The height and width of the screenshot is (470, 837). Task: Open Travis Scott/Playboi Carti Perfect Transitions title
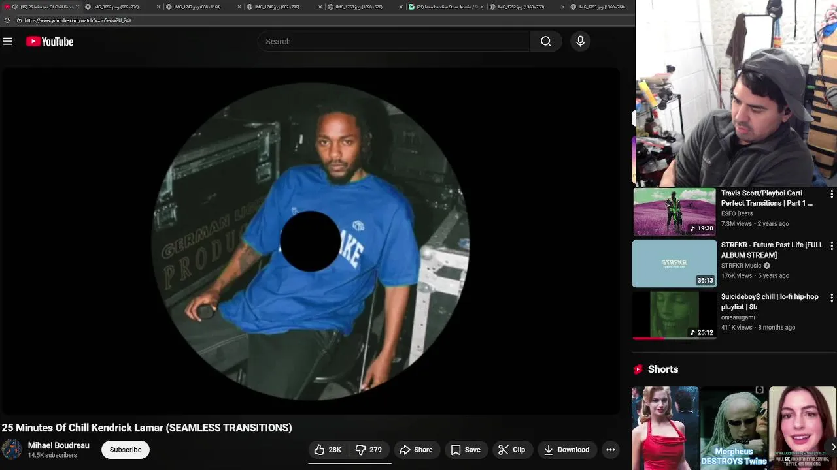pos(767,198)
